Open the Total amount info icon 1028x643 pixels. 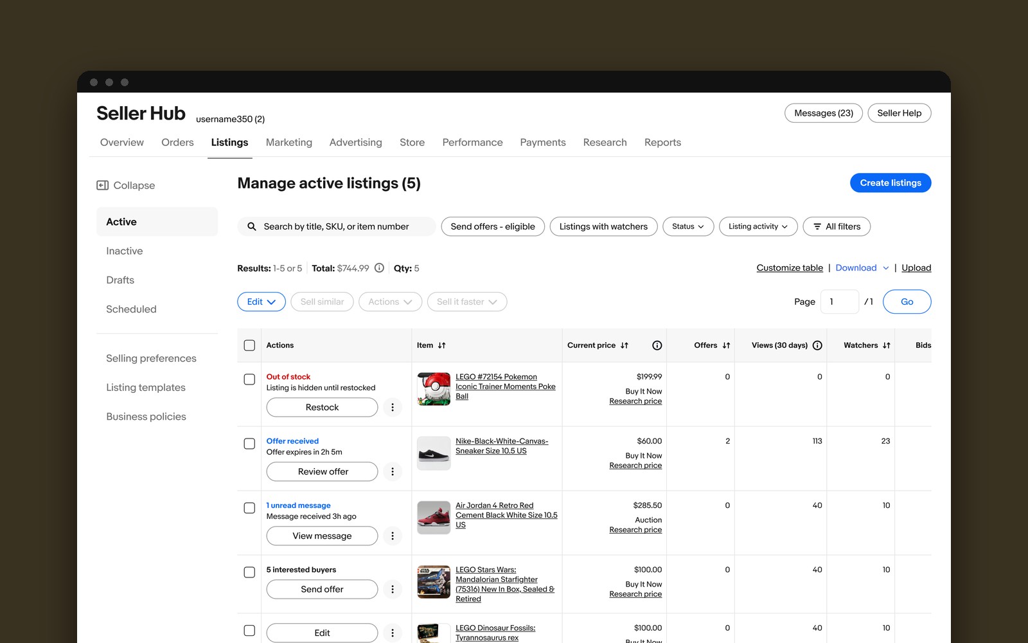[379, 268]
